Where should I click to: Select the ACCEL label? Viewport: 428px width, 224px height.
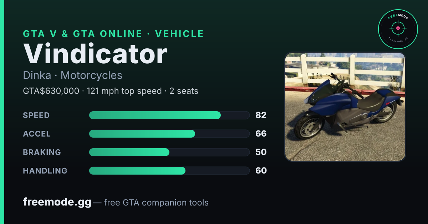pos(37,134)
